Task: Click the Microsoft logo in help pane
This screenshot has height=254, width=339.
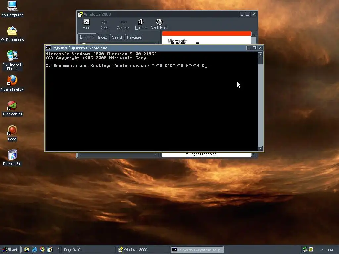Action: pos(177,41)
